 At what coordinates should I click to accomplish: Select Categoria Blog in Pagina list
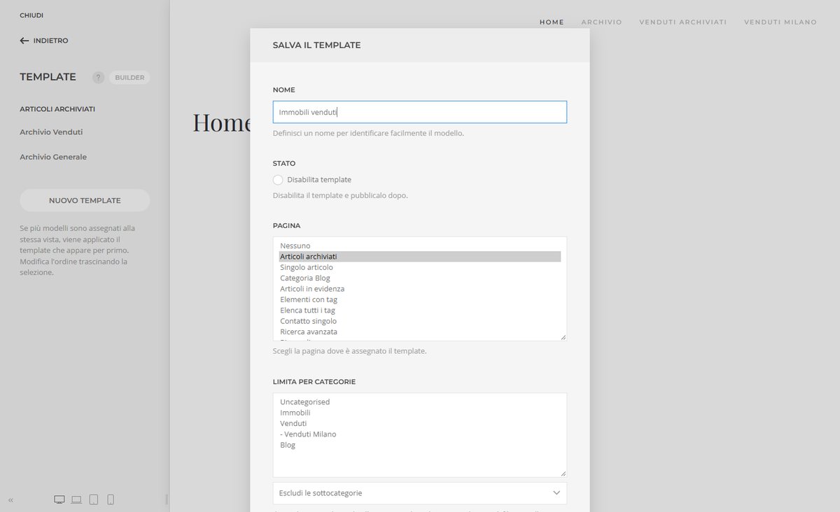(420, 278)
